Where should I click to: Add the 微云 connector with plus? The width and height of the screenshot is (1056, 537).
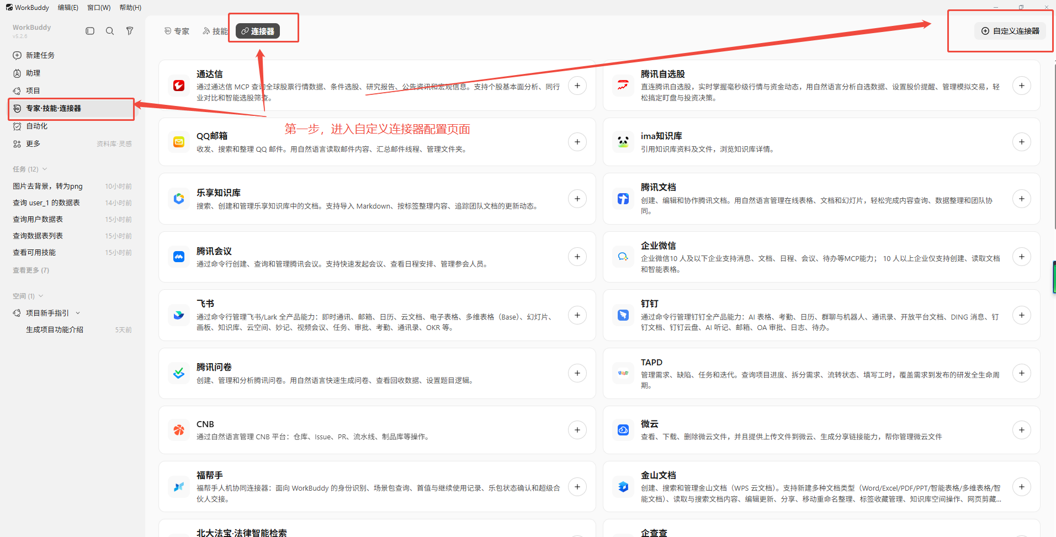point(1022,430)
